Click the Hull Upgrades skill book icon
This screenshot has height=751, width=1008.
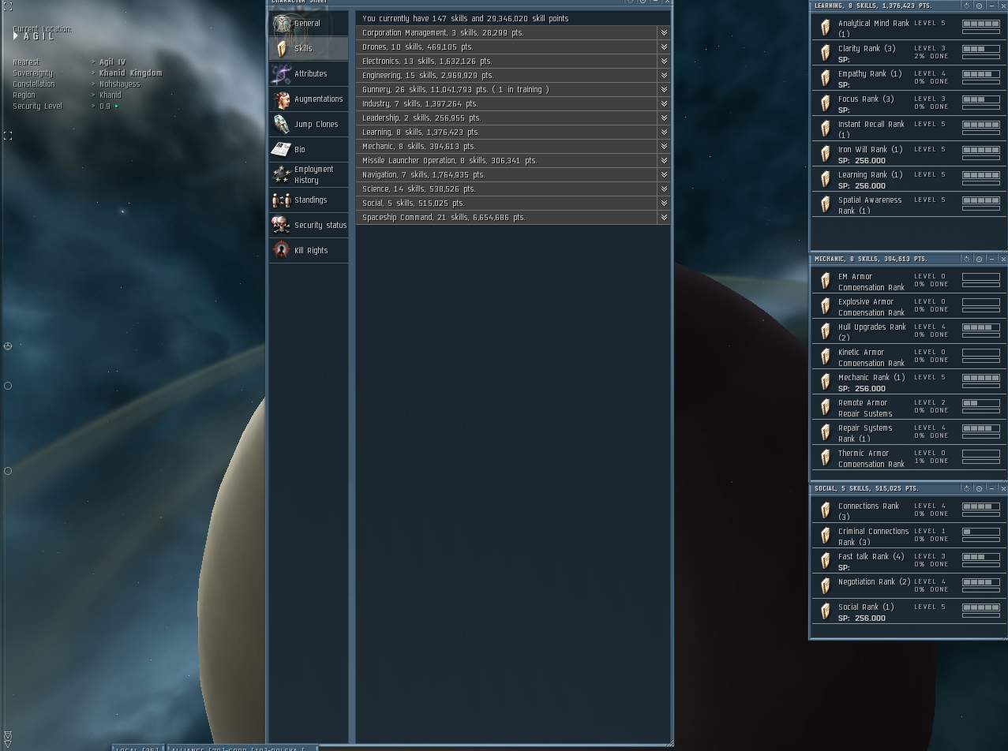tap(826, 331)
